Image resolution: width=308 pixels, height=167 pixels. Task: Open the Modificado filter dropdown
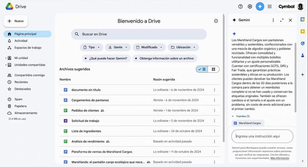pyautogui.click(x=149, y=47)
